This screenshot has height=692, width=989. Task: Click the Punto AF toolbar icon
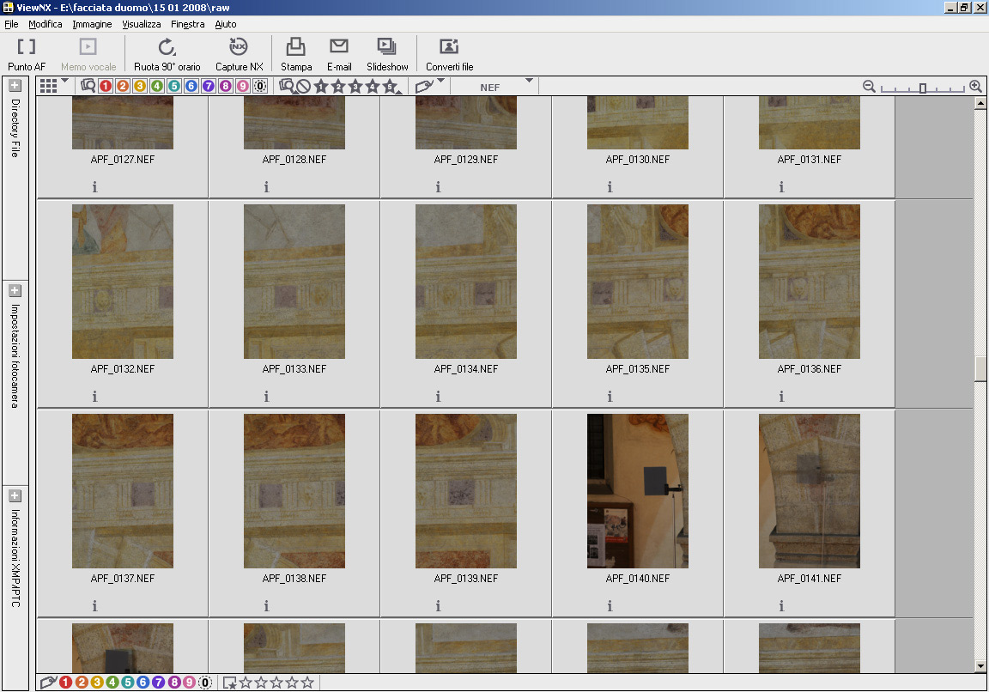[26, 47]
